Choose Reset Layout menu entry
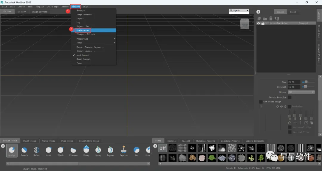322x171 pixels. [94, 59]
